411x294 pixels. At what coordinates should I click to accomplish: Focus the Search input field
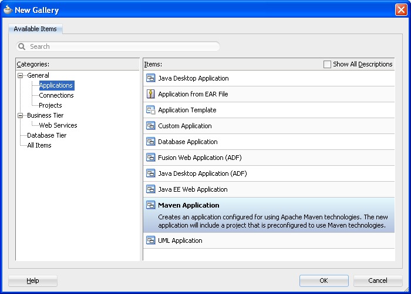[x=123, y=46]
